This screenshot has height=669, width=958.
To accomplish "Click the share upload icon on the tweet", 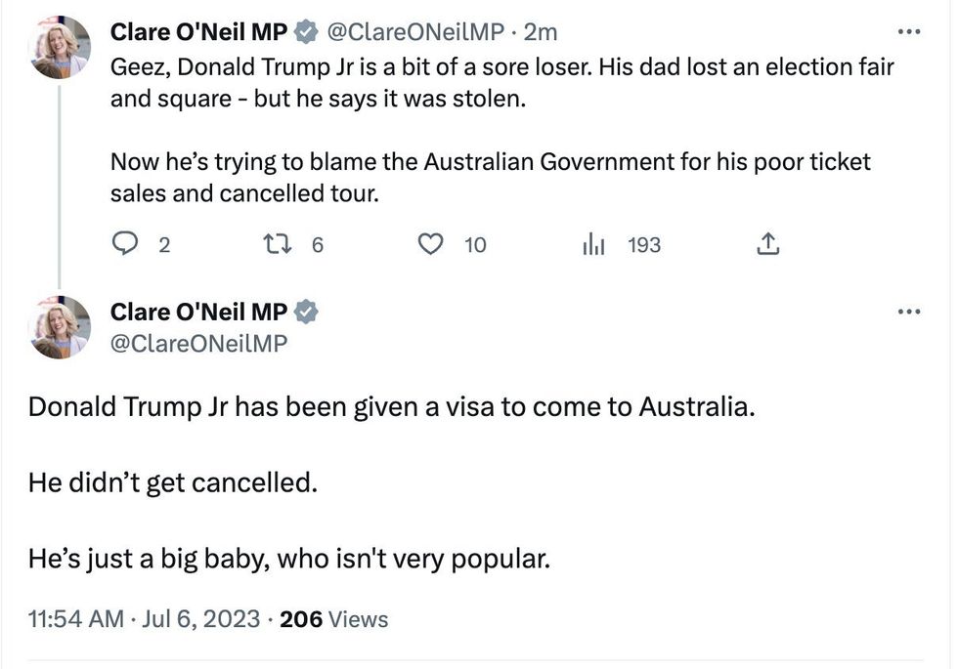I will tap(768, 244).
